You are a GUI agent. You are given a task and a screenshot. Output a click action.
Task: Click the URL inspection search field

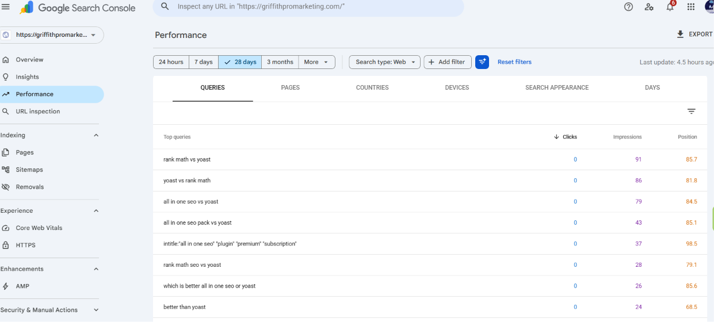308,7
